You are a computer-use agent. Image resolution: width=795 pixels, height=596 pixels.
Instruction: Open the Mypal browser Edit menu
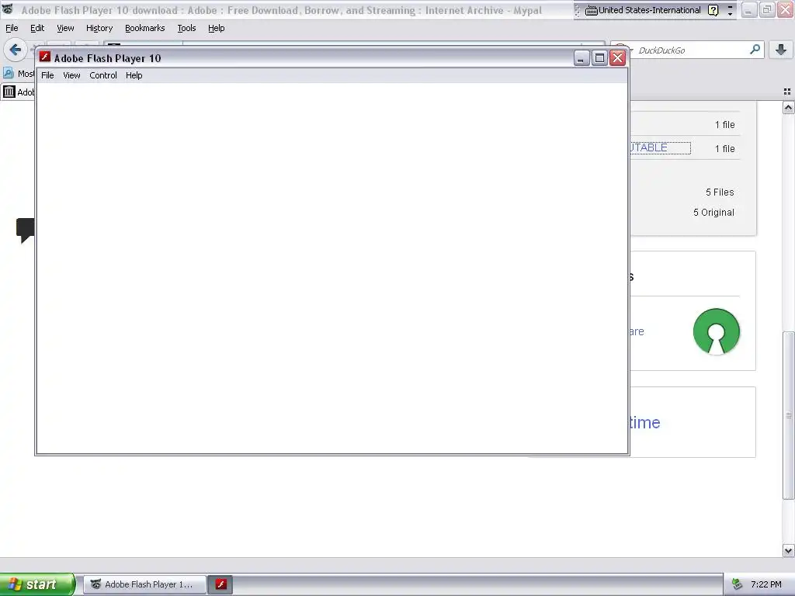click(37, 29)
